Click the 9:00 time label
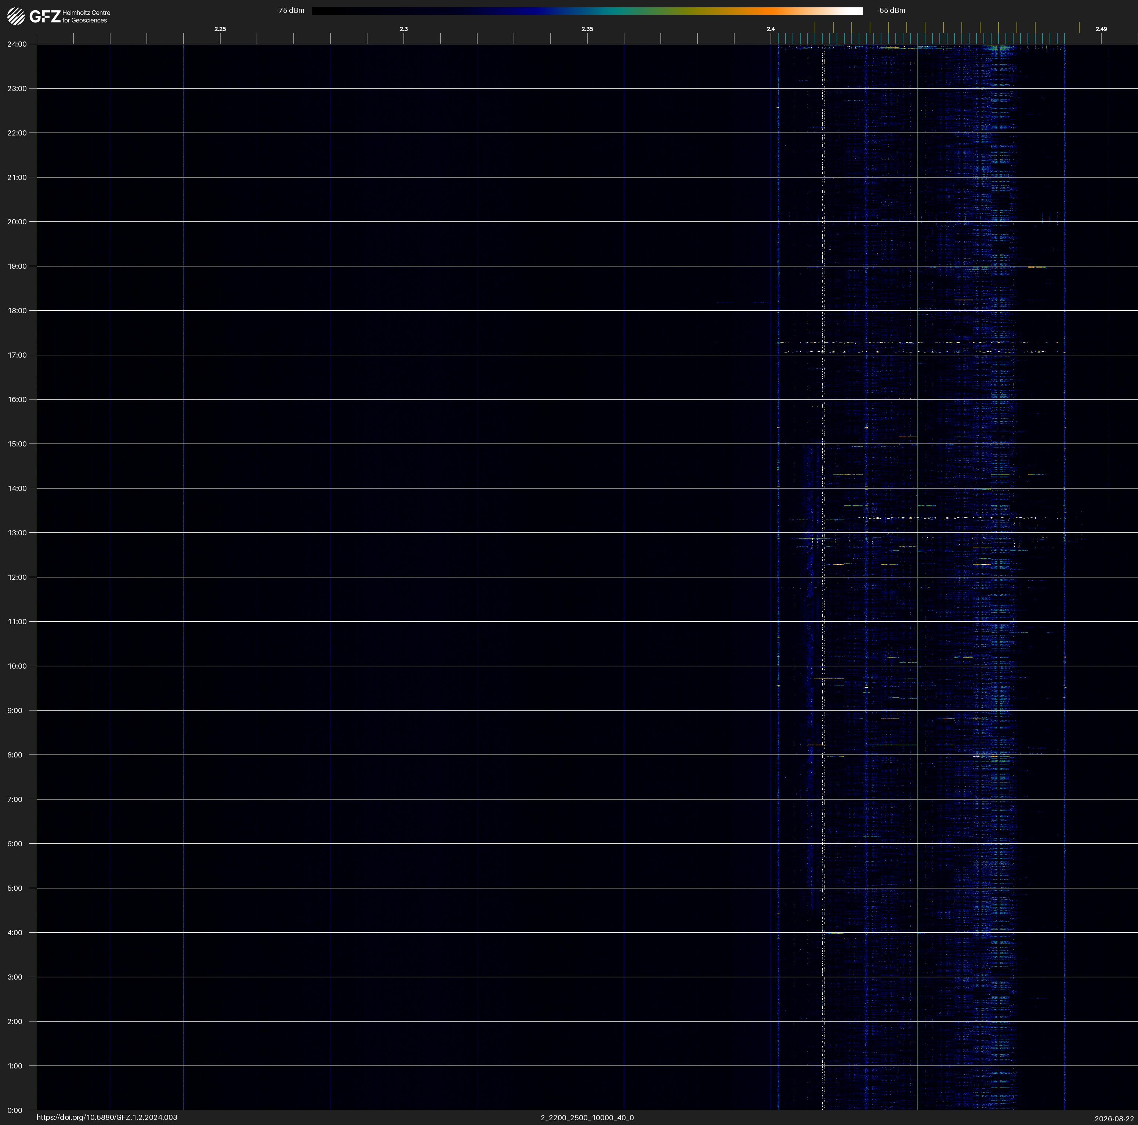1138x1125 pixels. click(x=15, y=710)
